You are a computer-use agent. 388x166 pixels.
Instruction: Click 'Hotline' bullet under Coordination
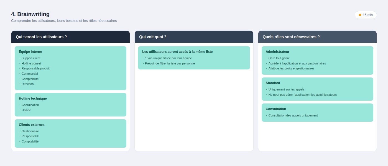tap(26, 110)
